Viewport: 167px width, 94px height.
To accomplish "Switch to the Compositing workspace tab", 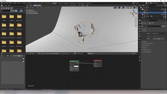I will [73, 3].
